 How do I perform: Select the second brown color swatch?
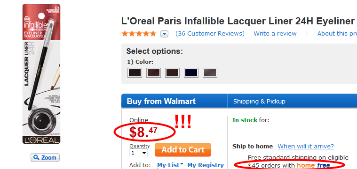[153, 73]
